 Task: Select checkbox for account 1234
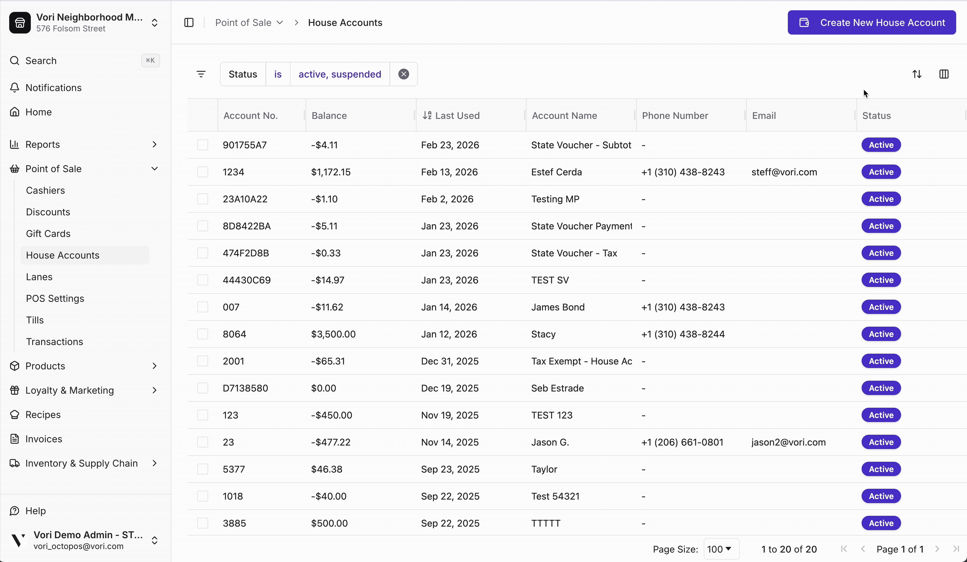point(203,172)
